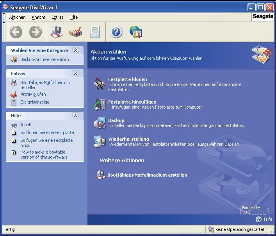Click the sidebar icon next to Bootfähiges Notfalmedium erstellen
This screenshot has width=276, height=236.
[x=14, y=82]
